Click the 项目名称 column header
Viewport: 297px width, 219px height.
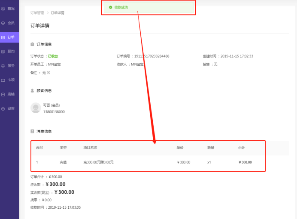coord(90,148)
